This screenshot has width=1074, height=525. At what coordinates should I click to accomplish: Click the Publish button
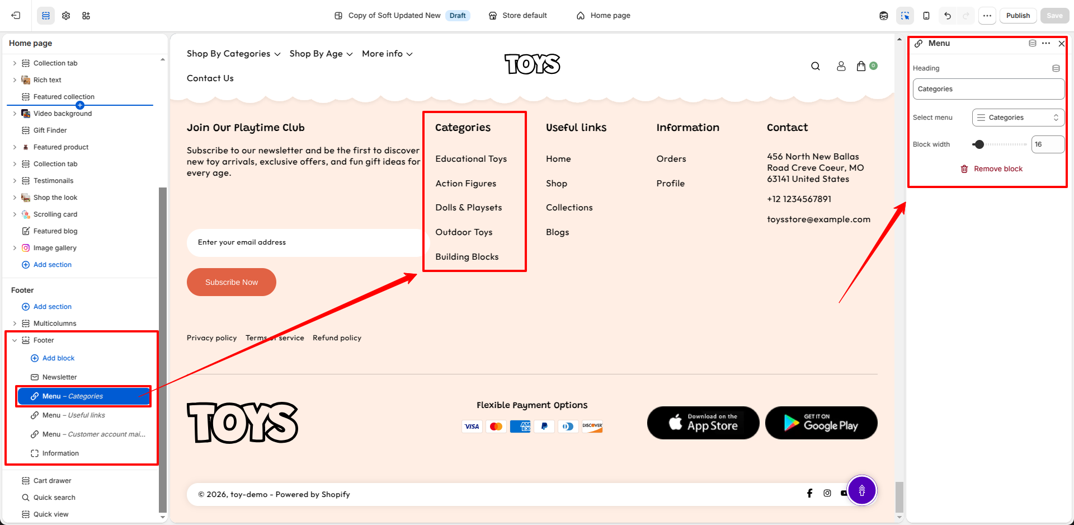click(x=1018, y=16)
